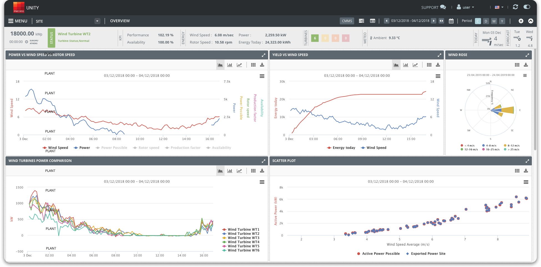Show Power Comparison data table
This screenshot has height=267, width=541.
[253, 171]
